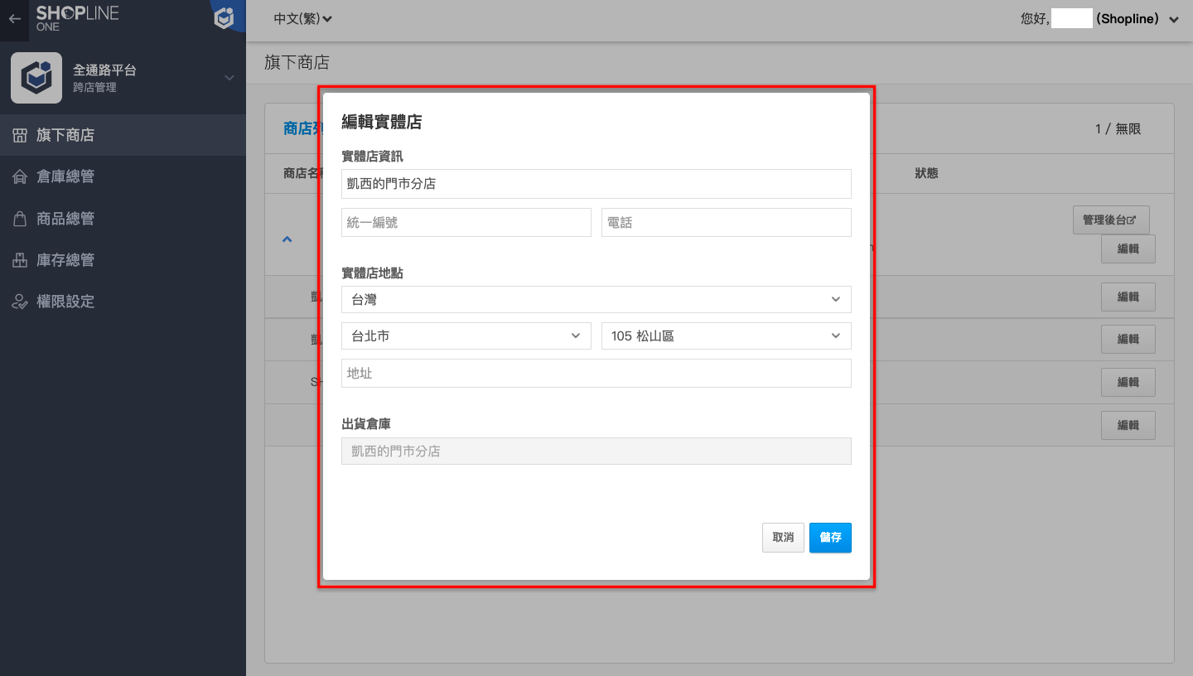Open the 中文(繁) language dropdown
Screen dimensions: 1193x676
[x=302, y=18]
